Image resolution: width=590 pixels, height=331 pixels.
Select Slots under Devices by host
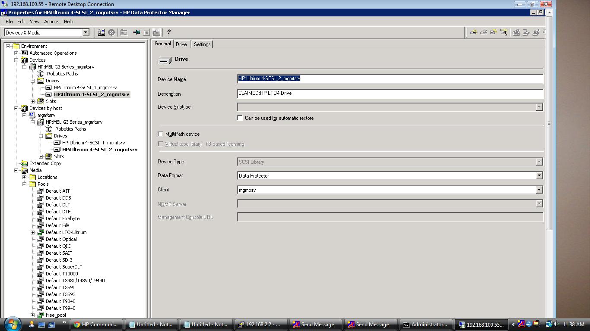pyautogui.click(x=59, y=156)
